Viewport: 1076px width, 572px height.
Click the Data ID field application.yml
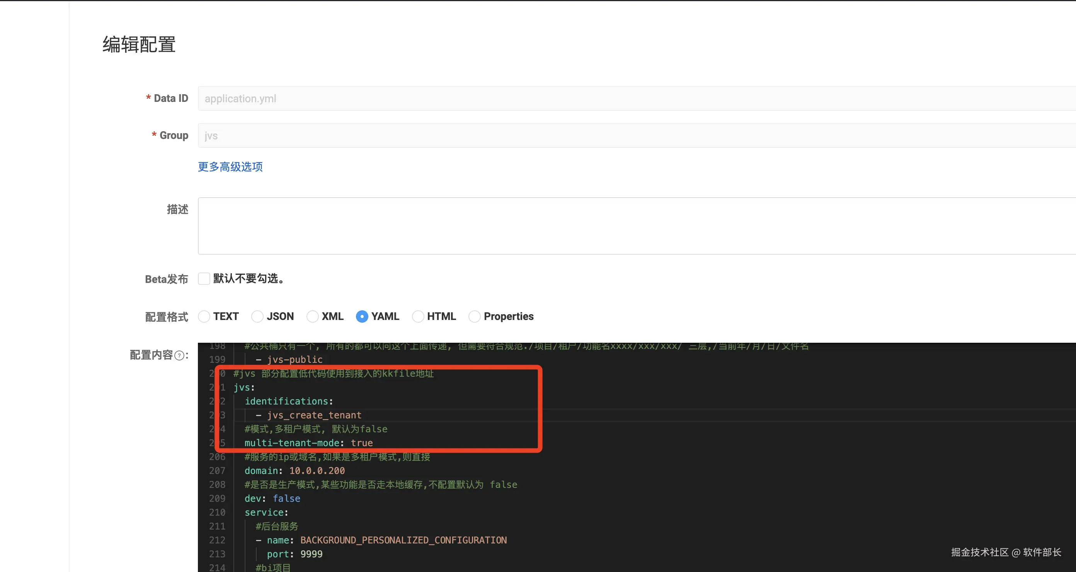point(627,98)
